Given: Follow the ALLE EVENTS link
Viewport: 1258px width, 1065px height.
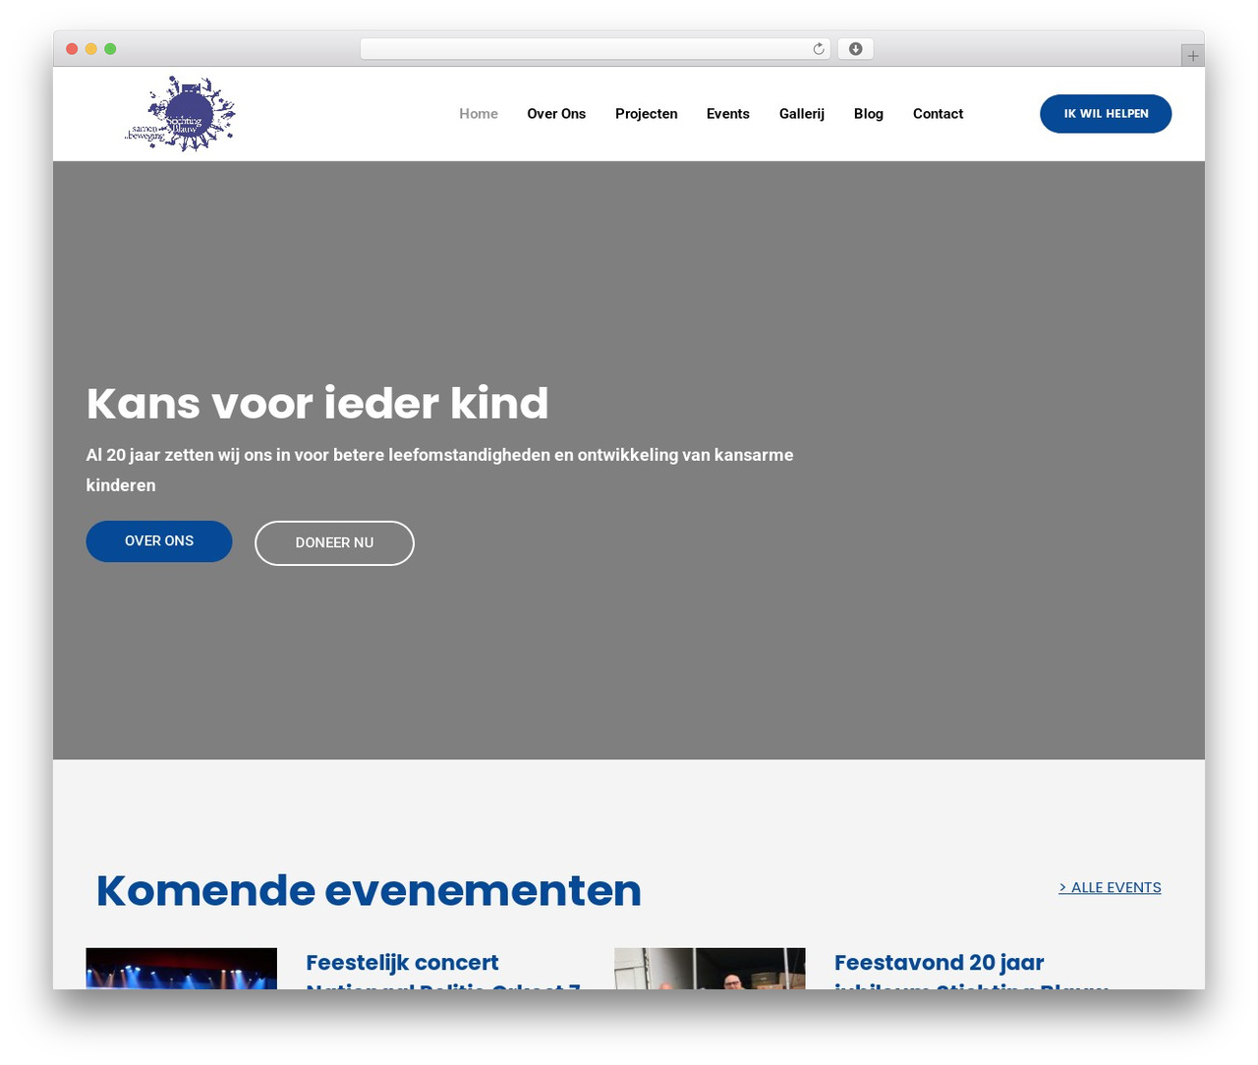Looking at the screenshot, I should [x=1110, y=887].
